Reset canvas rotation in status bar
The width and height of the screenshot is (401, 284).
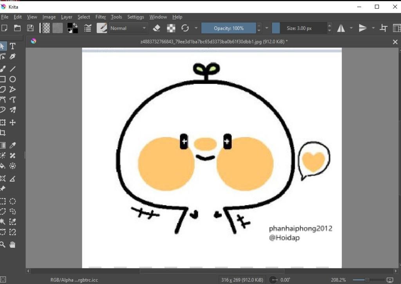(274, 280)
